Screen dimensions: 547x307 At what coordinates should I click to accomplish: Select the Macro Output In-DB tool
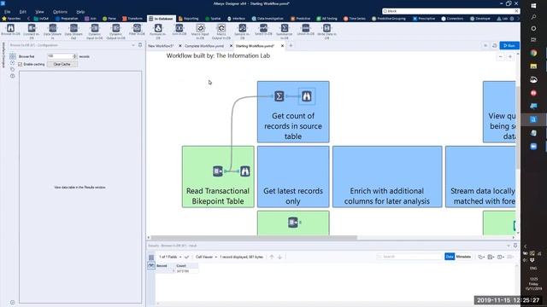pos(221,31)
